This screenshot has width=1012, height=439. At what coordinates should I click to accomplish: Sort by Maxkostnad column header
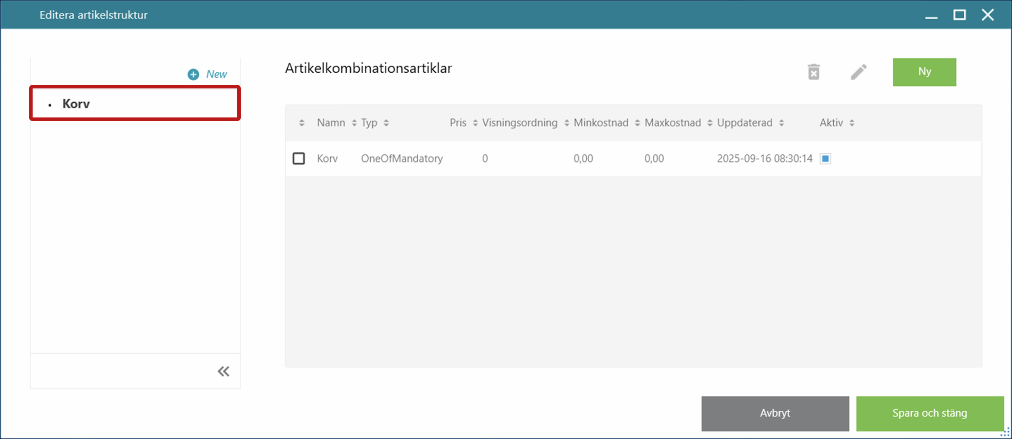[672, 123]
